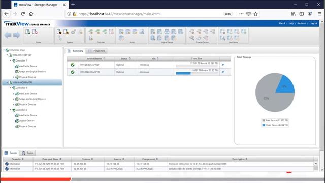This screenshot has width=325, height=183.
Task: Click the red delete-system icon in Home group
Action: (x=35, y=32)
